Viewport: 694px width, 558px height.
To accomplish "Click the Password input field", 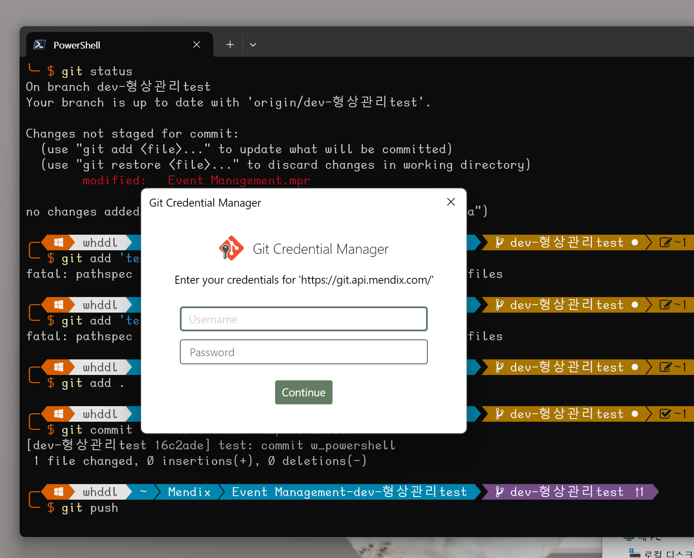I will point(304,352).
